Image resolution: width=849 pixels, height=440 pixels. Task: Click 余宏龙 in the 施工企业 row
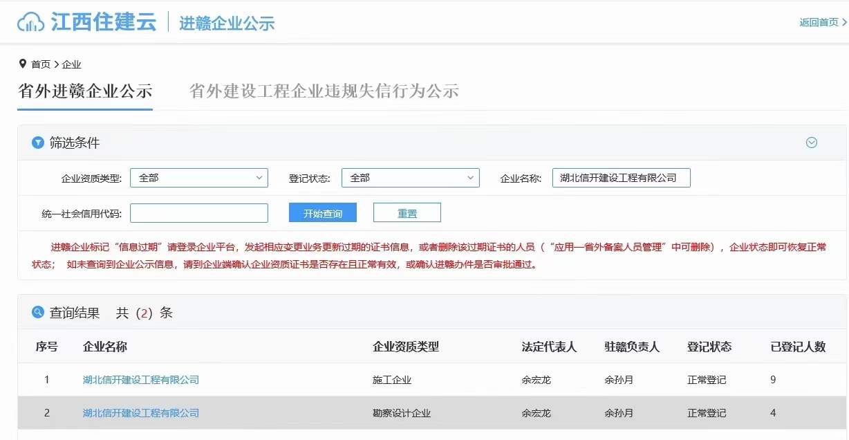(x=537, y=380)
